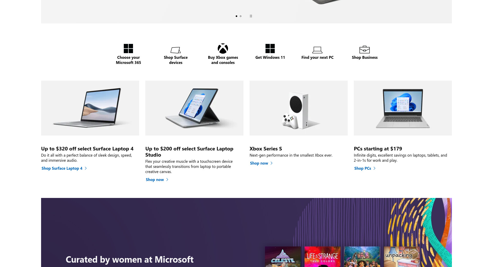Click the chevron next to Shop Surface Laptop 4
Viewport: 493px width, 267px height.
[86, 168]
